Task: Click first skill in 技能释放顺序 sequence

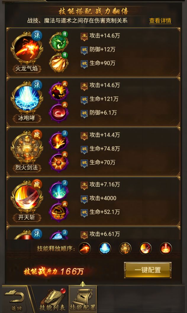Action: (84, 249)
